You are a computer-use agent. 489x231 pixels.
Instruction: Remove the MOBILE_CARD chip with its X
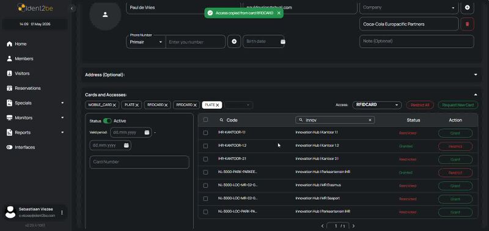tap(114, 105)
